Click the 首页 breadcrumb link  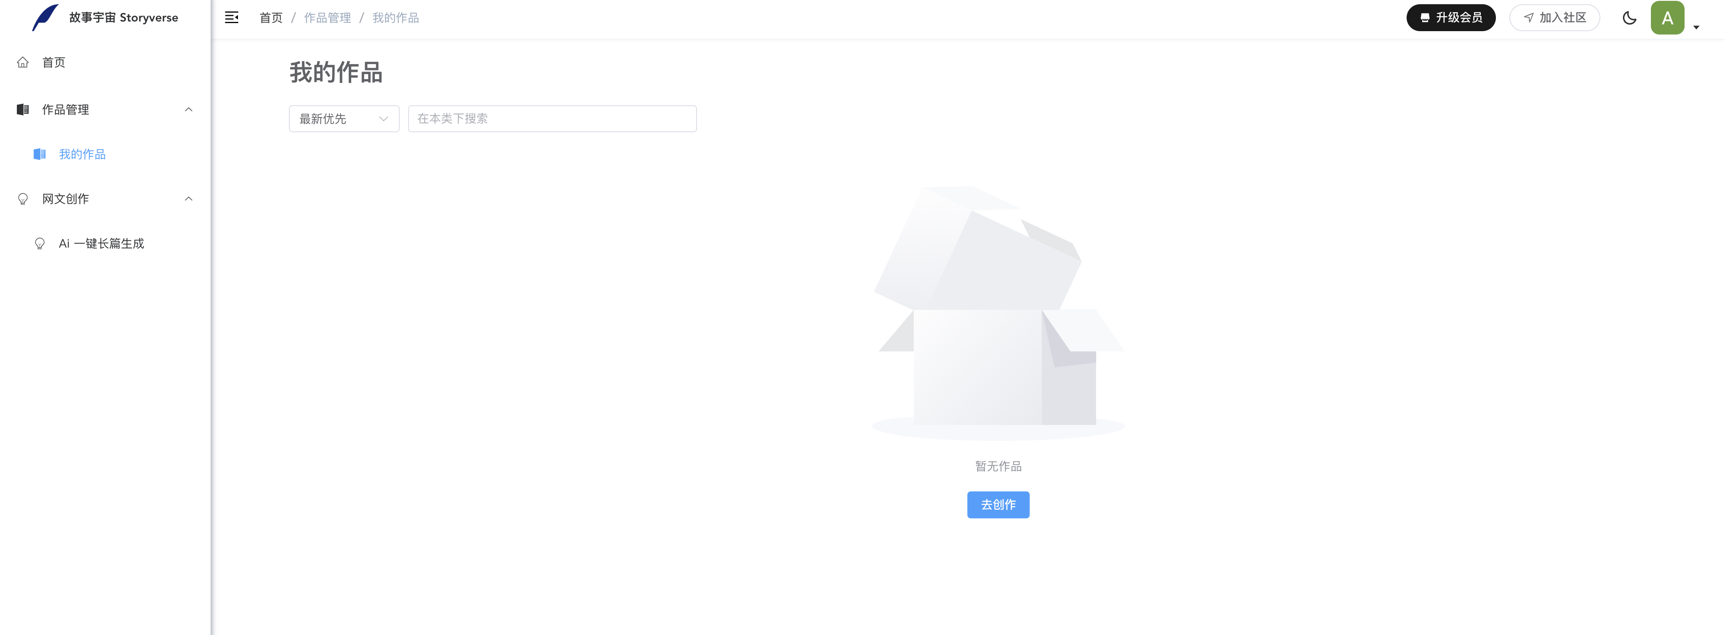tap(271, 18)
